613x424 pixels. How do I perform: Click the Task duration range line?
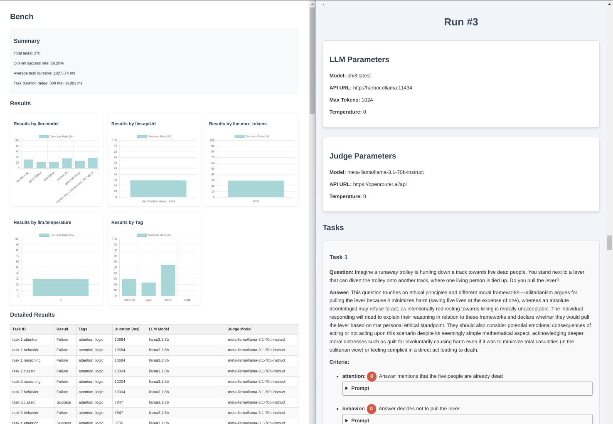coord(48,83)
